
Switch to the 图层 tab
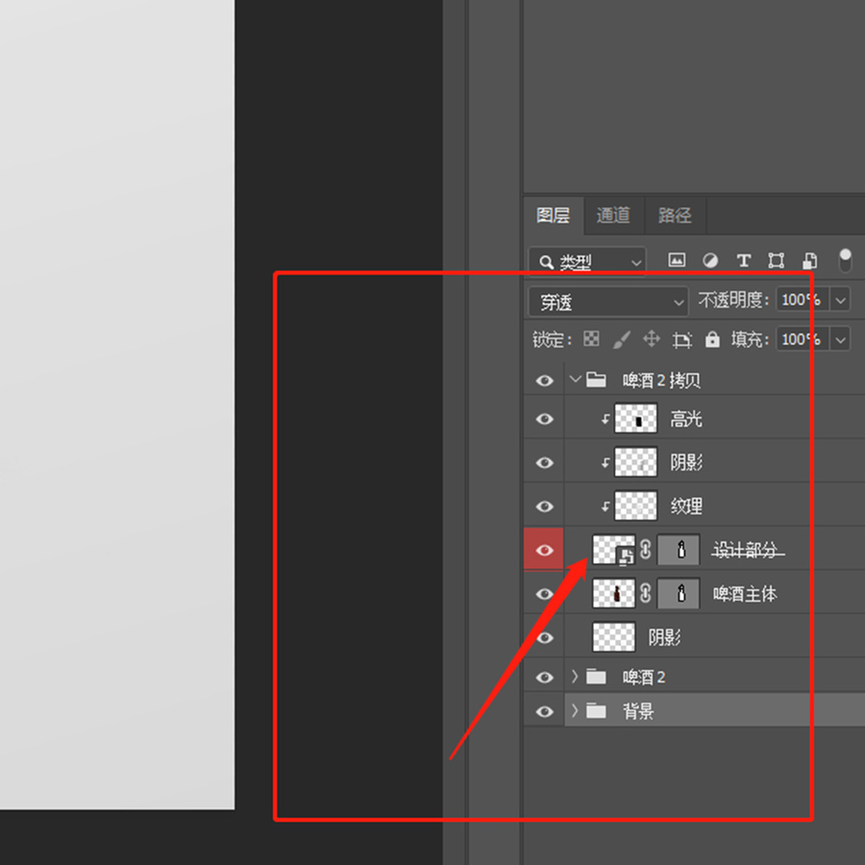coord(553,214)
